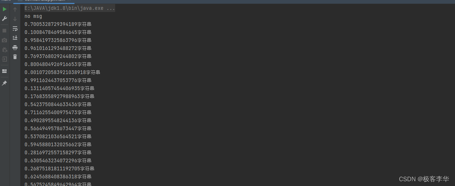This screenshot has height=186, width=455.
Task: Open run configuration wrench icon
Action: (x=4, y=19)
